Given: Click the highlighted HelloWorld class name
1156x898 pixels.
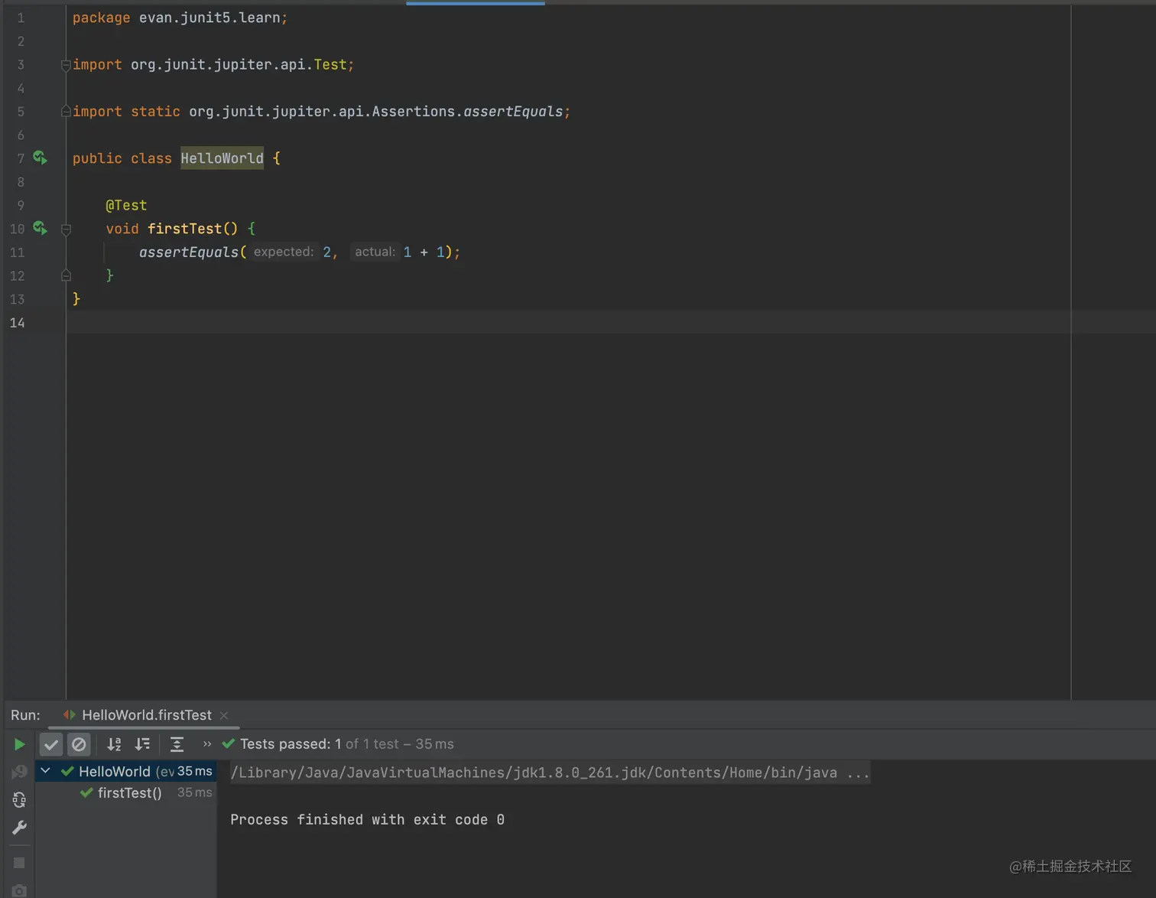Looking at the screenshot, I should click(x=222, y=158).
